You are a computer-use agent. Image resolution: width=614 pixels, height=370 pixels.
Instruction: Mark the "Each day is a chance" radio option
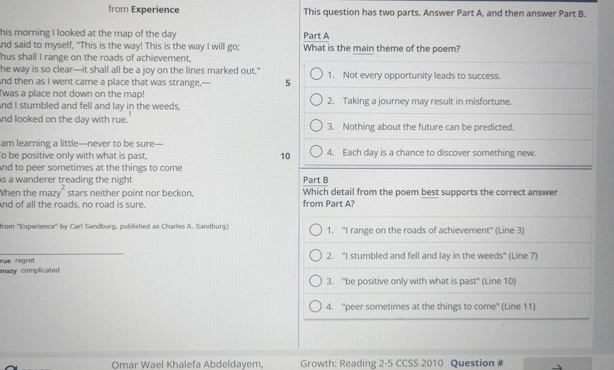click(x=316, y=151)
